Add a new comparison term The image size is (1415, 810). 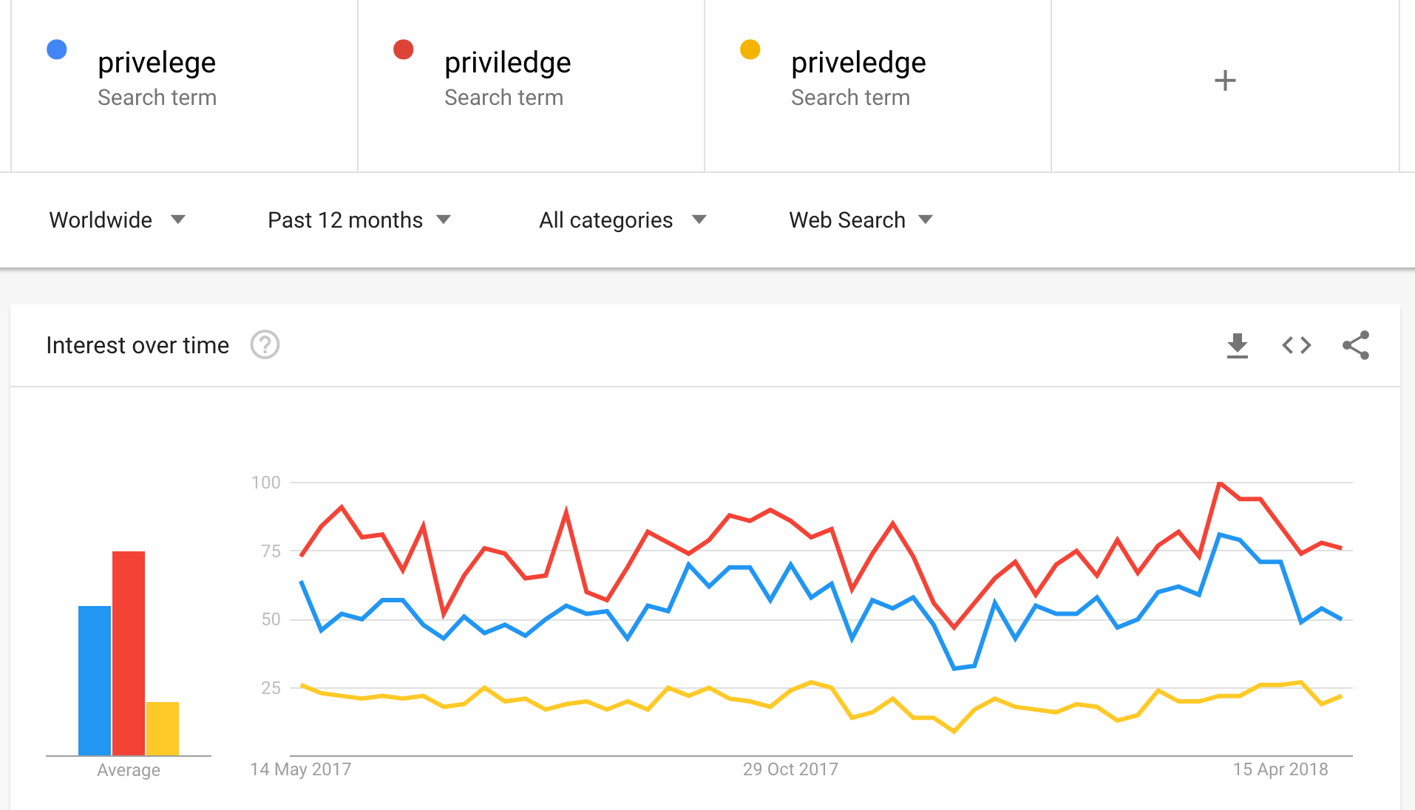1224,81
